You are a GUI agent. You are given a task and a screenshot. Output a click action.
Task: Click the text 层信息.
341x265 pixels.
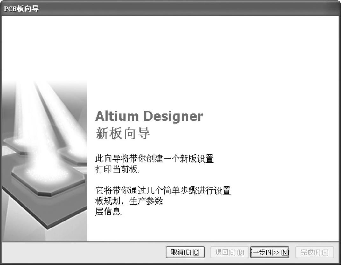pos(109,212)
